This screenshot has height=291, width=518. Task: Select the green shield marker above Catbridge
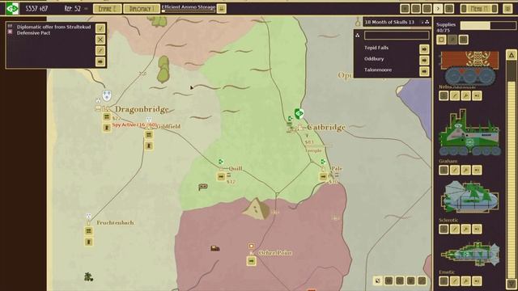pos(299,114)
